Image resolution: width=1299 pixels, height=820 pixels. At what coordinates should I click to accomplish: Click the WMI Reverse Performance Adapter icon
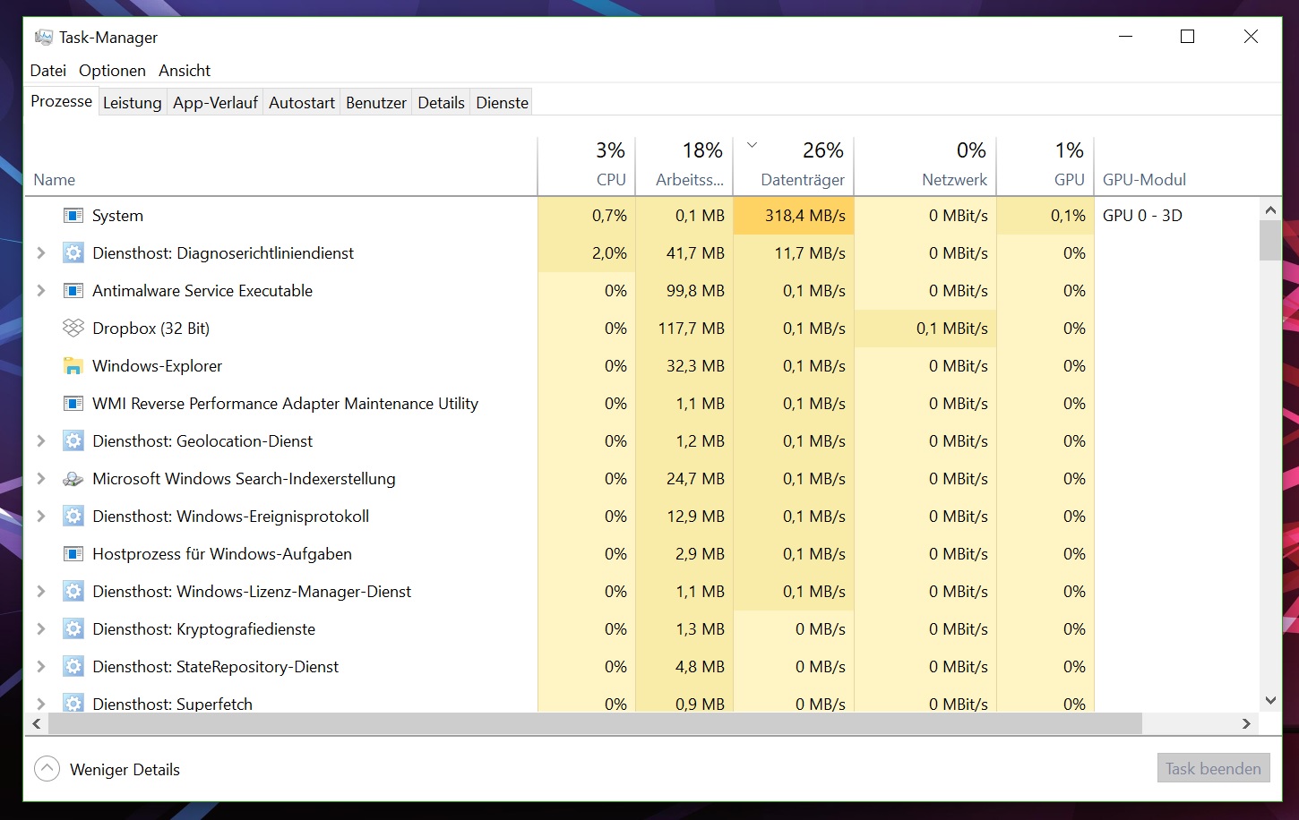click(73, 404)
